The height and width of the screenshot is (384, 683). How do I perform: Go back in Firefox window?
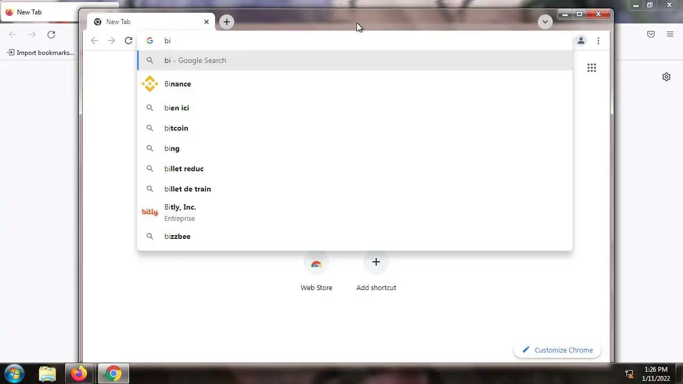[x=13, y=35]
